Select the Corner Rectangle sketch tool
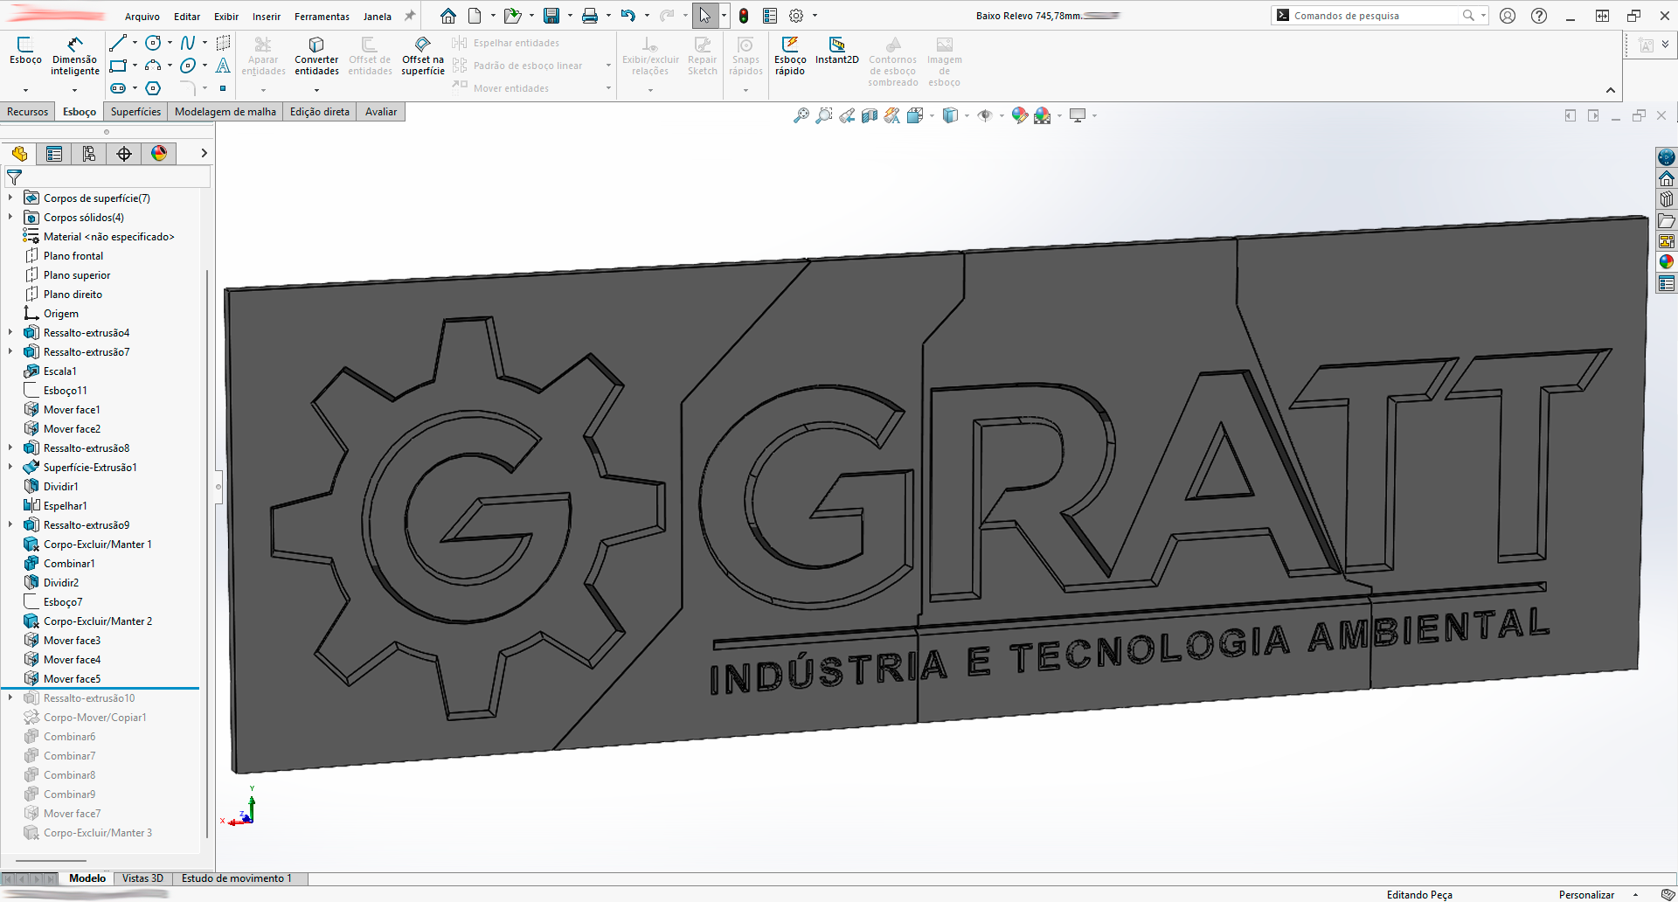 (117, 66)
